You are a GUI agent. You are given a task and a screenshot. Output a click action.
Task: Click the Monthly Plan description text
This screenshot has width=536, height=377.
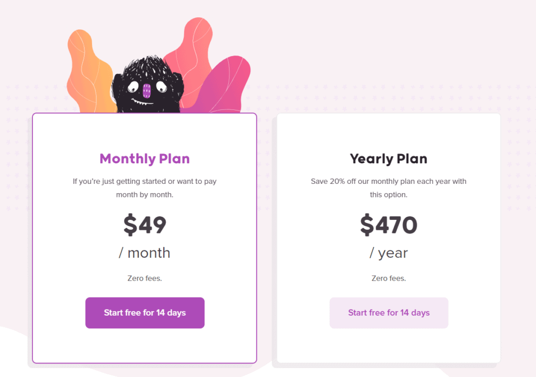pos(144,188)
